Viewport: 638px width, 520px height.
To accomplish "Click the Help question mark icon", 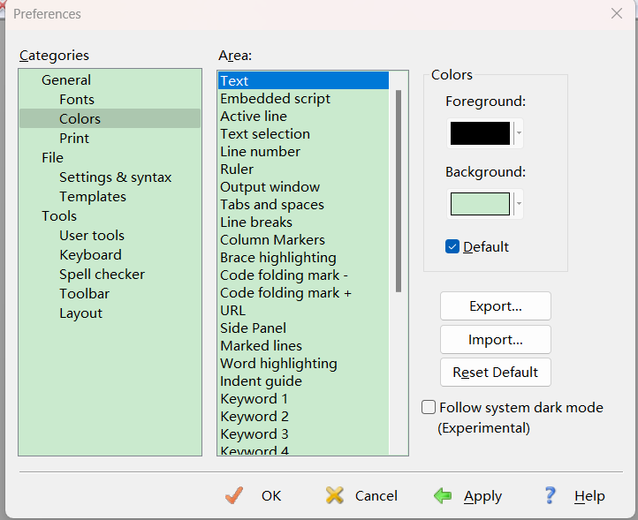I will pyautogui.click(x=550, y=495).
